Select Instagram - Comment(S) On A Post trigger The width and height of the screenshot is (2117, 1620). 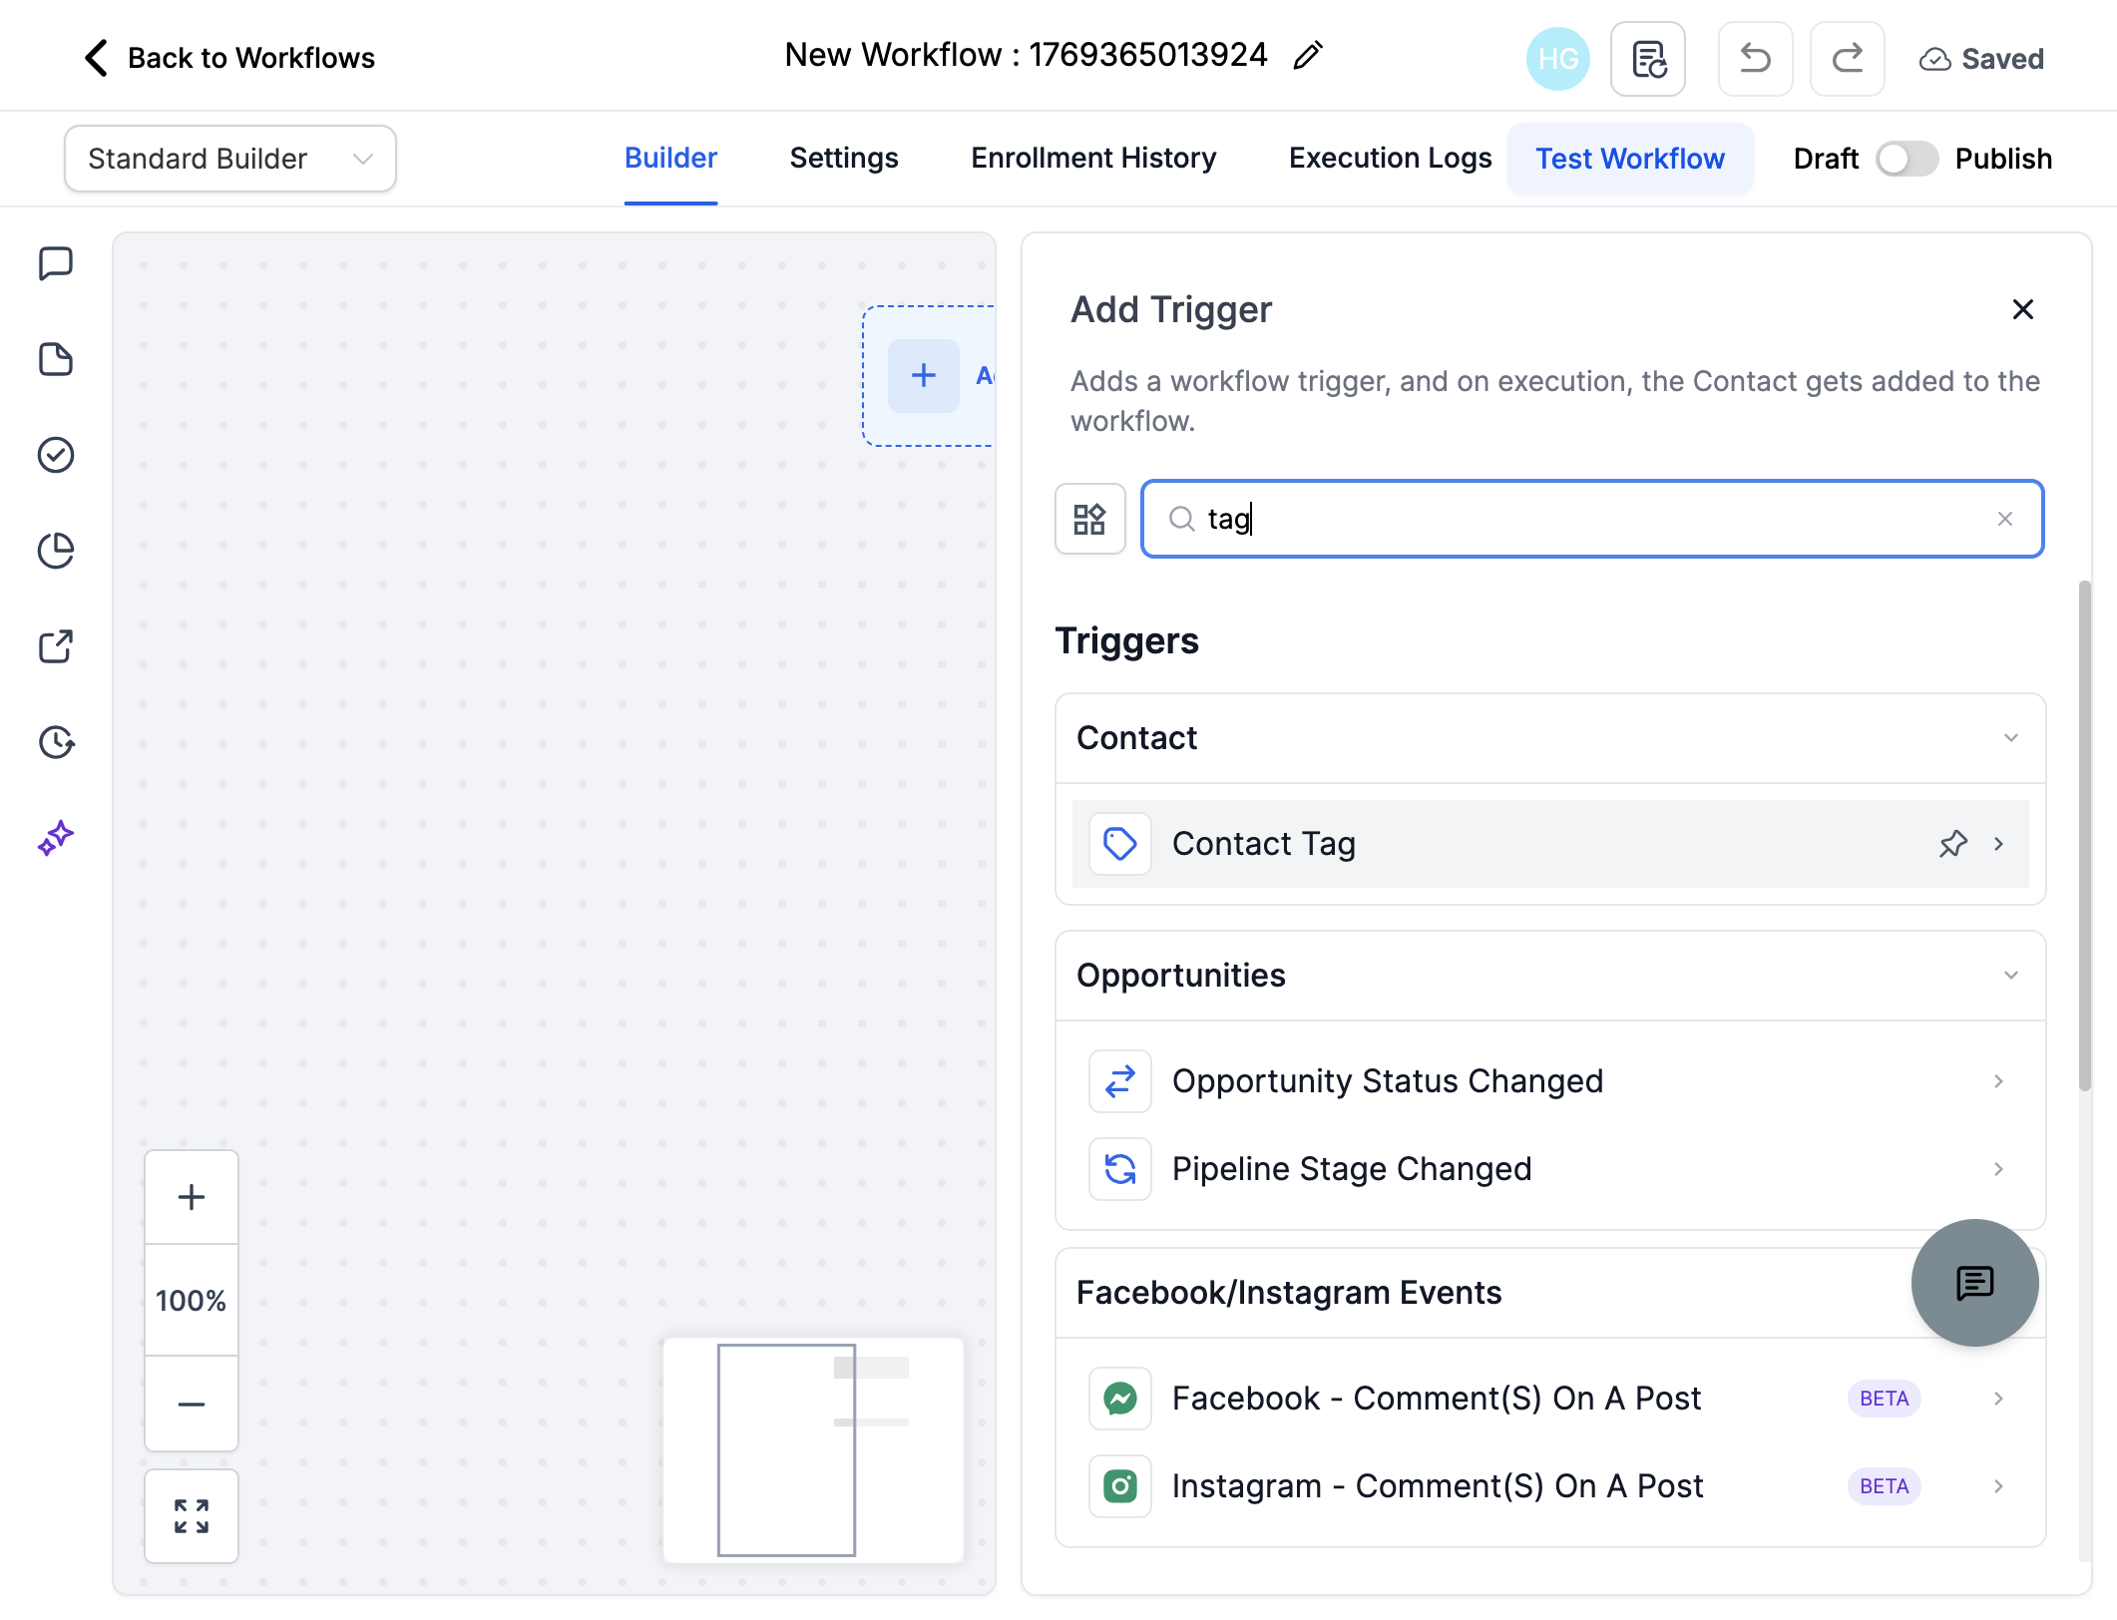(1550, 1486)
